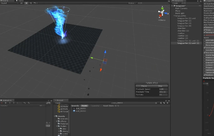This screenshot has height=136, width=214.
Task: Toggle the 2D view mode button
Action: click(x=21, y=3)
